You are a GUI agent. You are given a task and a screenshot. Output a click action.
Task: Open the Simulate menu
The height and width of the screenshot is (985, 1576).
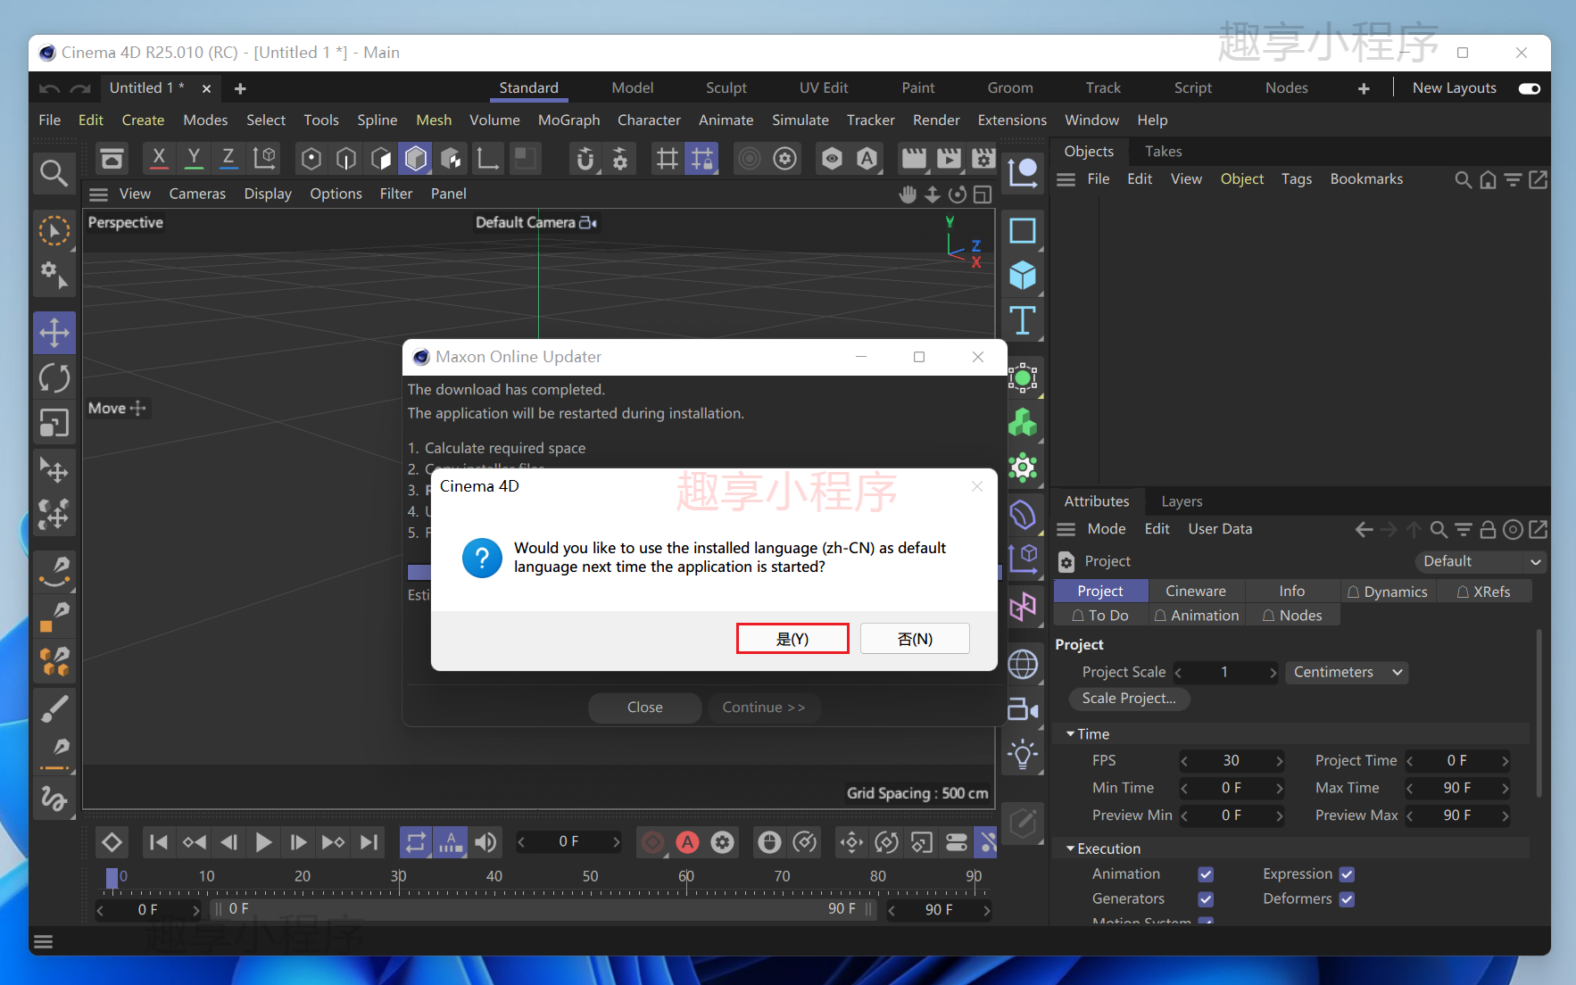[800, 120]
